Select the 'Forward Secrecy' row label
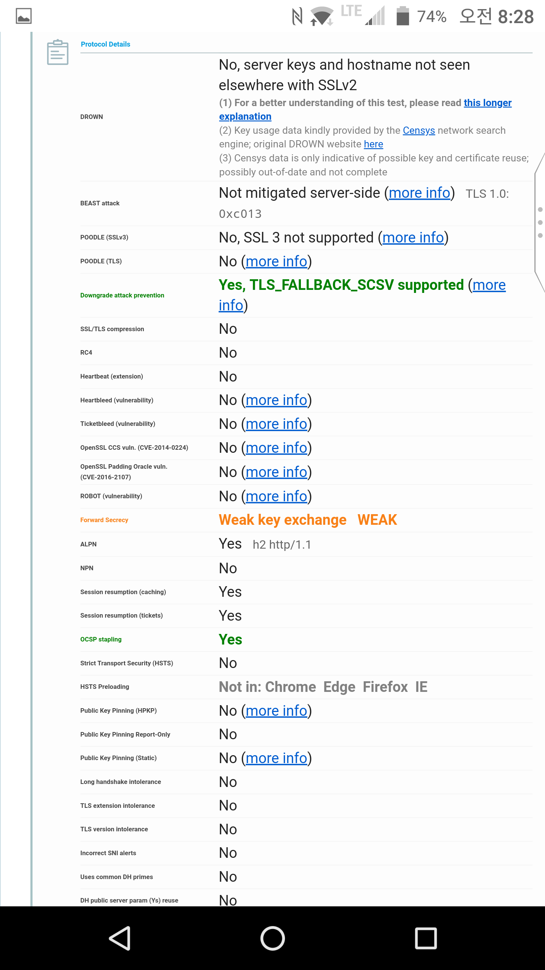The image size is (545, 970). tap(104, 520)
